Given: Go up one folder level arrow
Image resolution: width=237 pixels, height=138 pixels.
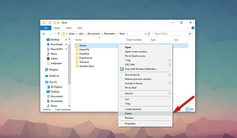Looking at the screenshot, I should 59,33.
